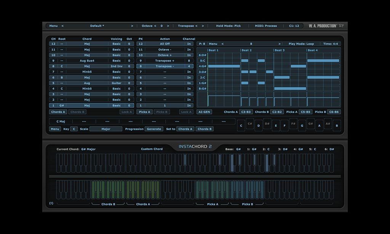
Task: Click the All Off action in pick row 12
Action: [165, 44]
